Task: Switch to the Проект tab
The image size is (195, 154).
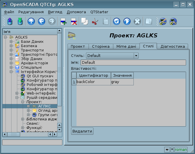Action: (78, 47)
